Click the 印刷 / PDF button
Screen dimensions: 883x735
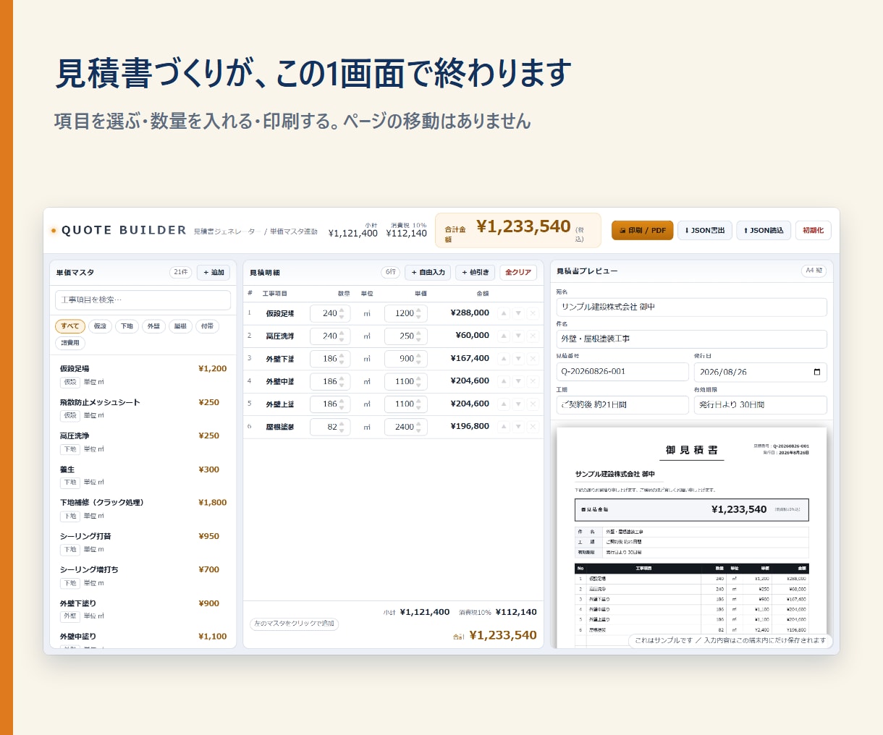coord(643,231)
